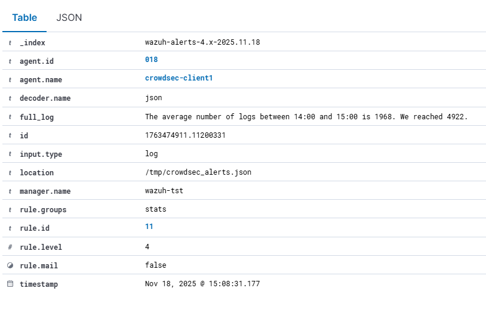Click the manager.name field label

pos(45,191)
